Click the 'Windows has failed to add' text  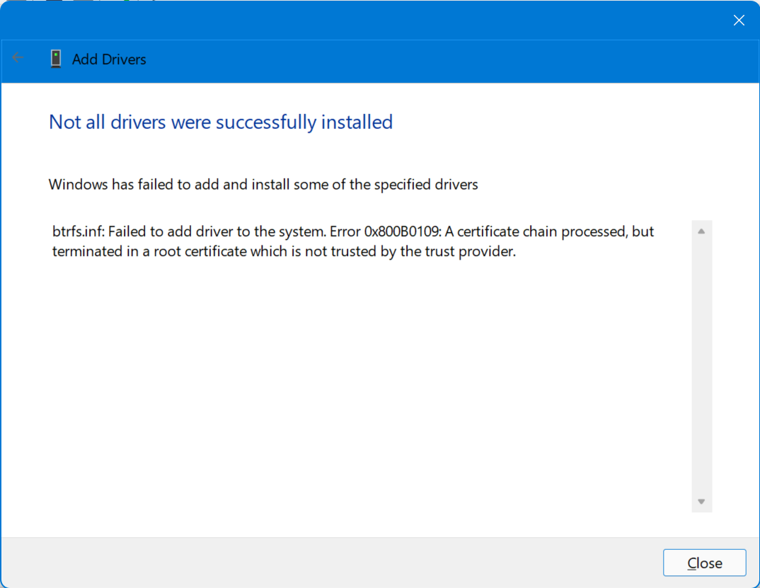(x=263, y=185)
